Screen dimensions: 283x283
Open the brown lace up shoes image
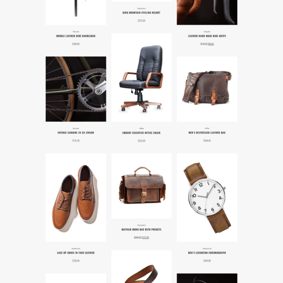(x=76, y=197)
